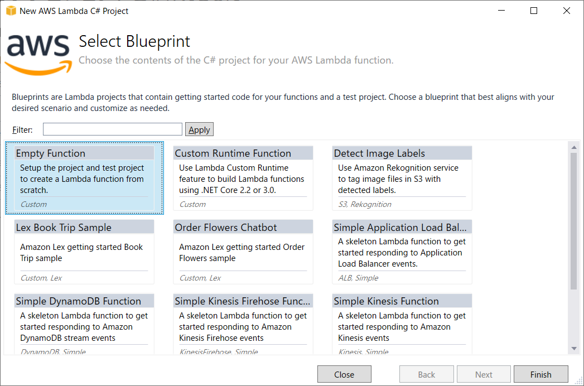Click the blueprint list scrollbar thumb

coord(574,221)
